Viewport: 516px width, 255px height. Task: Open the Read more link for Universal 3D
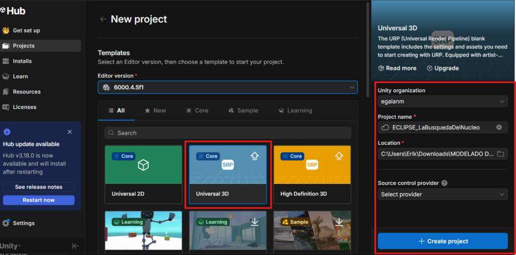397,68
